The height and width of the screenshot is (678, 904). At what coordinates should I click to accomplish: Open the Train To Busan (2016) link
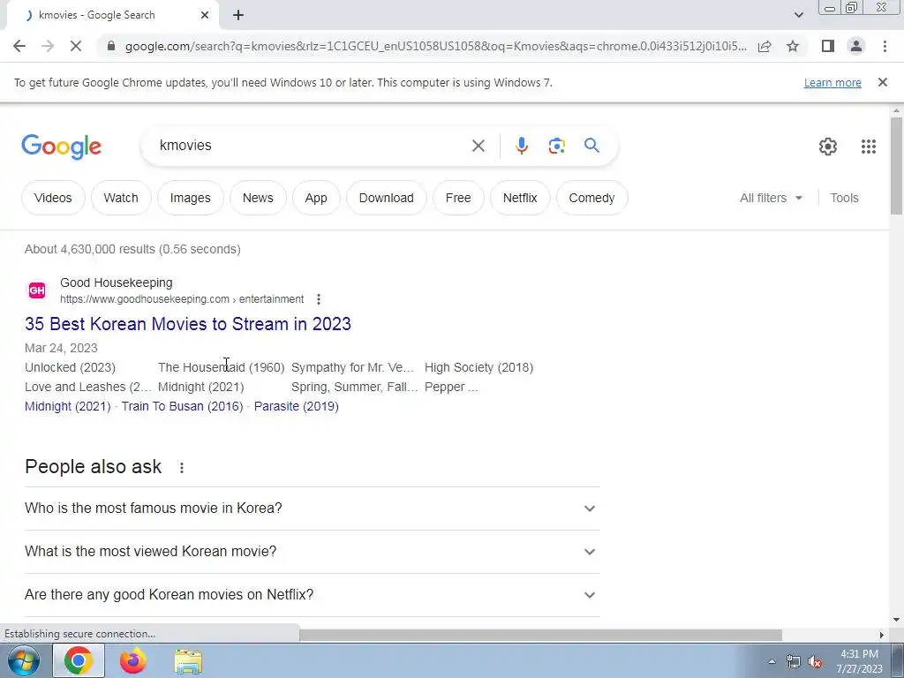coord(182,406)
